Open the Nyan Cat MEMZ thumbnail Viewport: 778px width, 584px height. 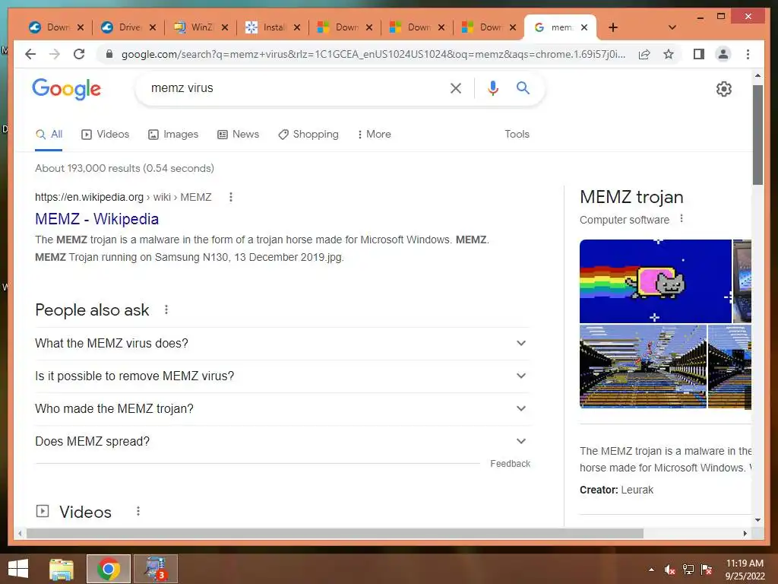(656, 281)
